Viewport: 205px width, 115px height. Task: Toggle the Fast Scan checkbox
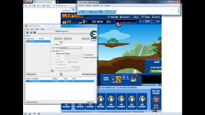(x=56, y=68)
